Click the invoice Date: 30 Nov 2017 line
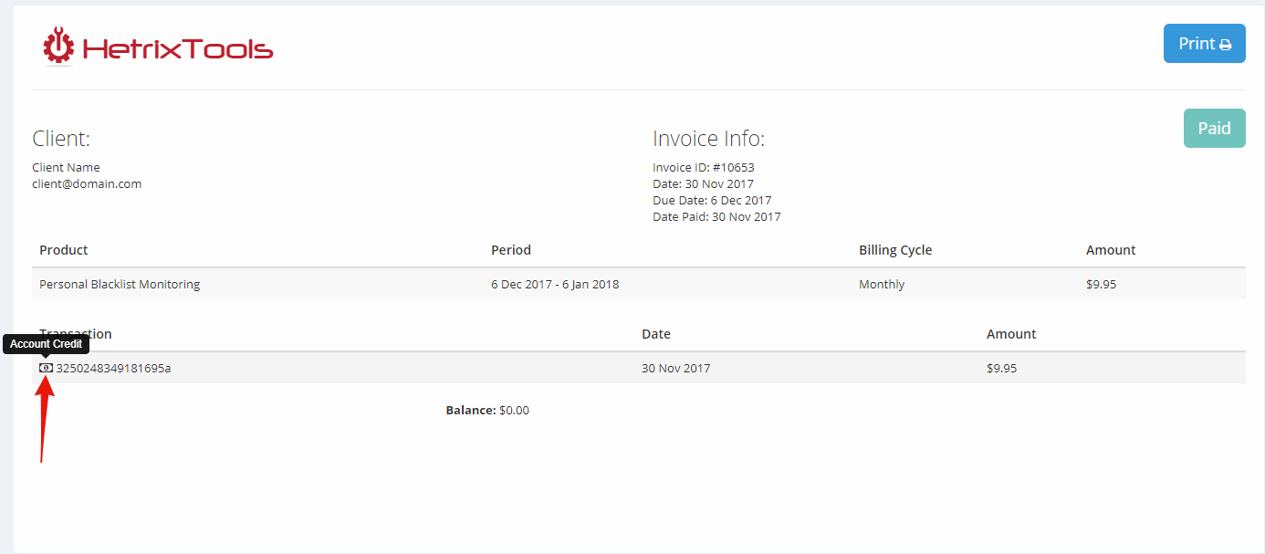 [703, 183]
